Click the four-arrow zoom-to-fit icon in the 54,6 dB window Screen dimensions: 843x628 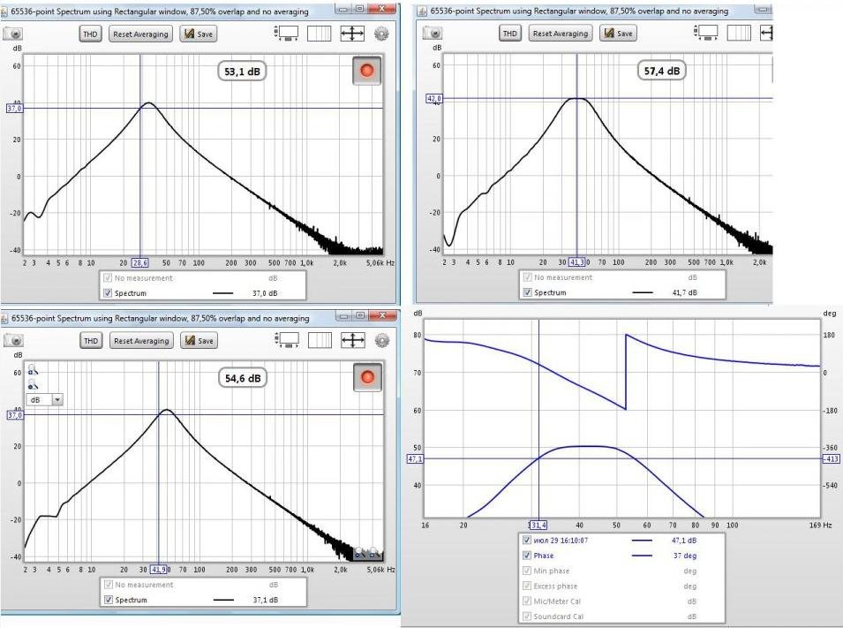(353, 340)
